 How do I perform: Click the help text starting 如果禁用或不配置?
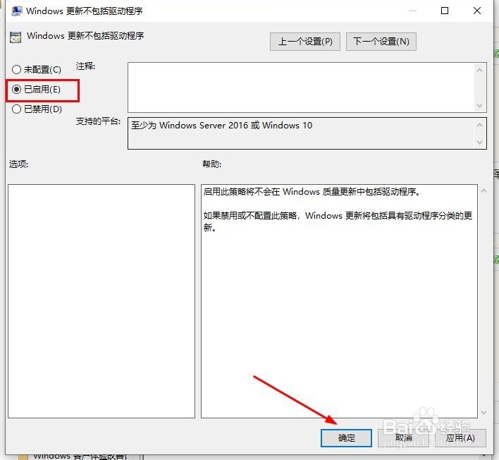(338, 222)
